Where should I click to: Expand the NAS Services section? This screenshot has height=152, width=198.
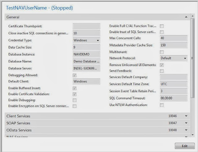[x=186, y=137]
